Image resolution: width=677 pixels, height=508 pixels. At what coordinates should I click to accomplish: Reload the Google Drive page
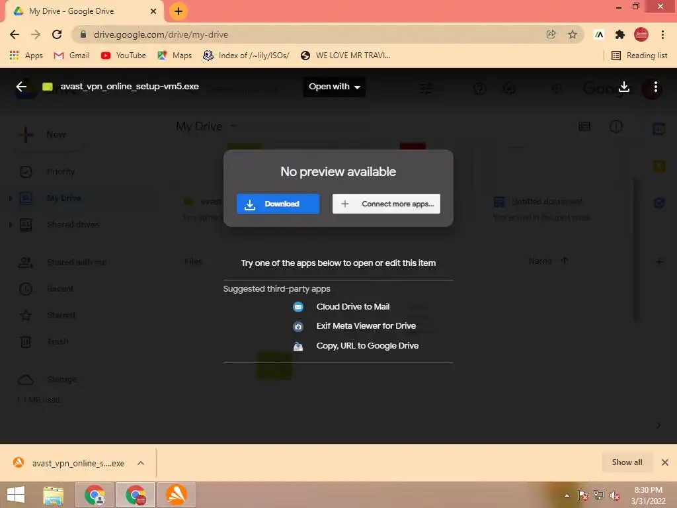(x=57, y=34)
